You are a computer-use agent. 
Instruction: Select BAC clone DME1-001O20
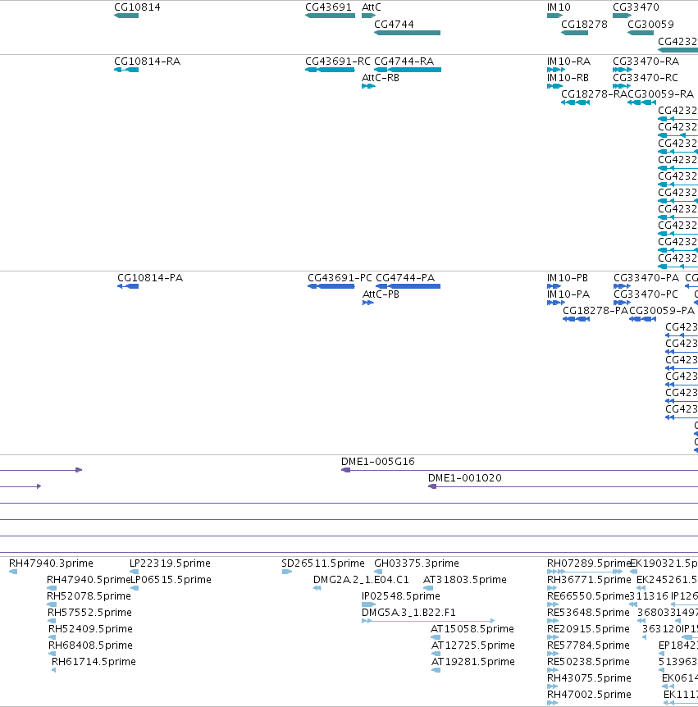click(x=563, y=486)
